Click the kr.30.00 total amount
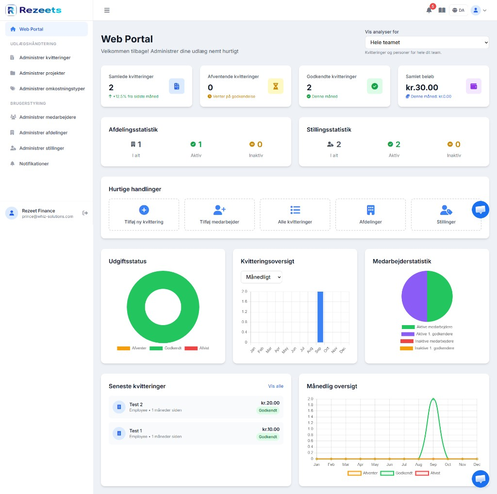 pos(422,87)
